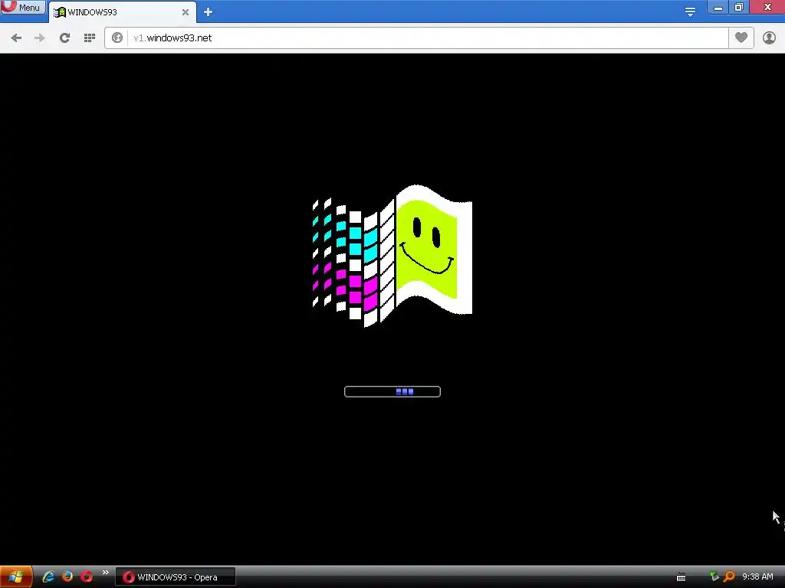Viewport: 785px width, 588px height.
Task: Click the 9:38 AM clock
Action: coord(757,577)
